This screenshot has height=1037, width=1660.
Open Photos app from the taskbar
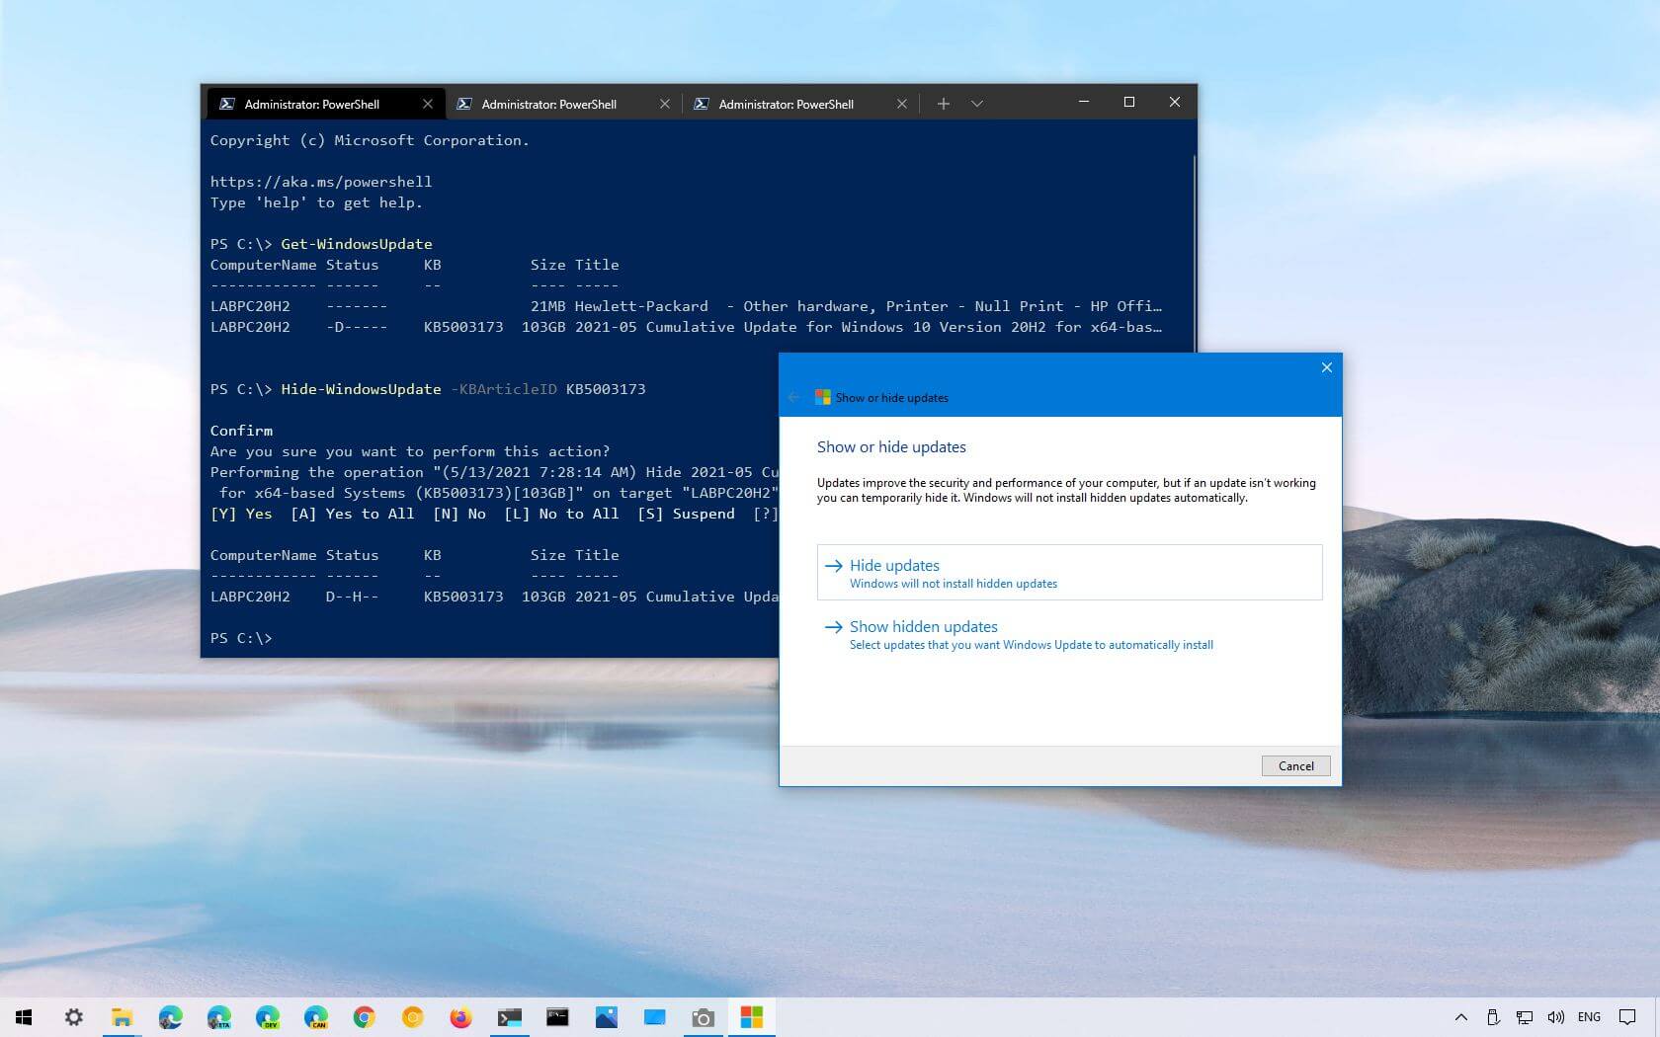606,1017
